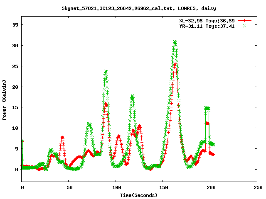This screenshot has height=199, width=266.
Task: Click the y-axis tick label 30
Action: click(15, 46)
